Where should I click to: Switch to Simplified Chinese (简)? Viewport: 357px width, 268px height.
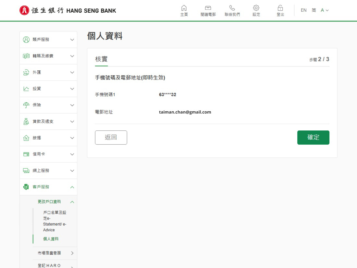314,10
